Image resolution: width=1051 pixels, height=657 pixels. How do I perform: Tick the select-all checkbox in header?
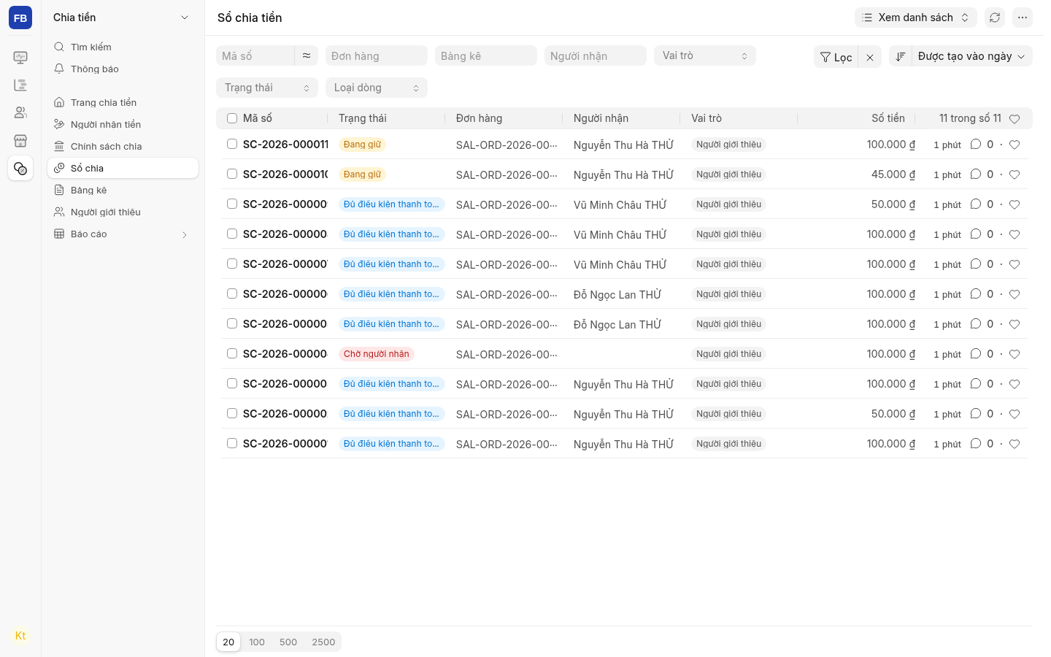click(x=232, y=118)
